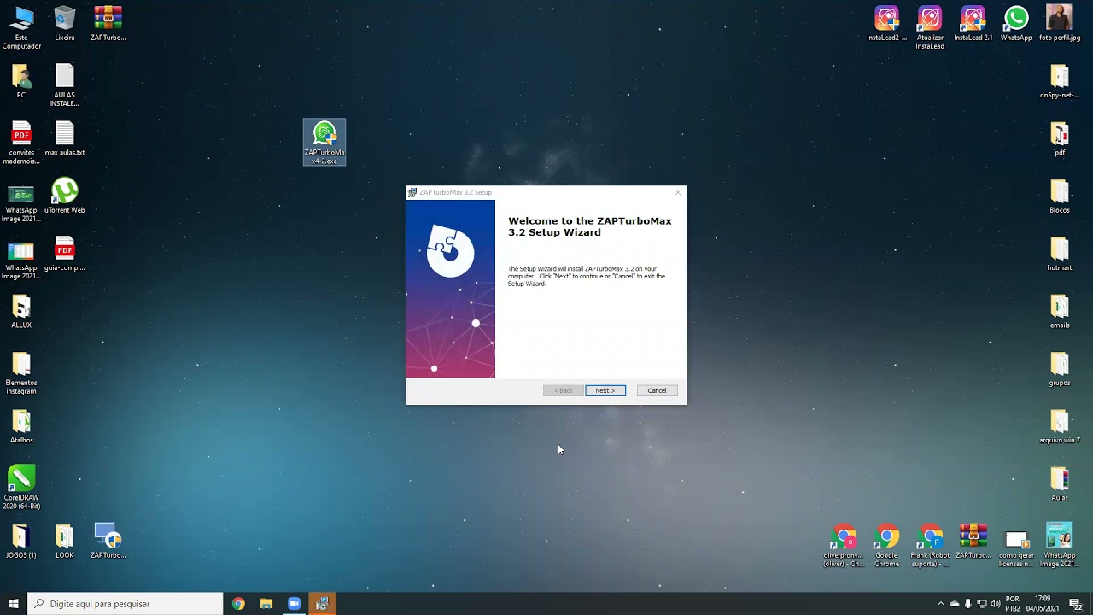Open the POR PTB2 language selector
Image resolution: width=1093 pixels, height=615 pixels.
1013,604
